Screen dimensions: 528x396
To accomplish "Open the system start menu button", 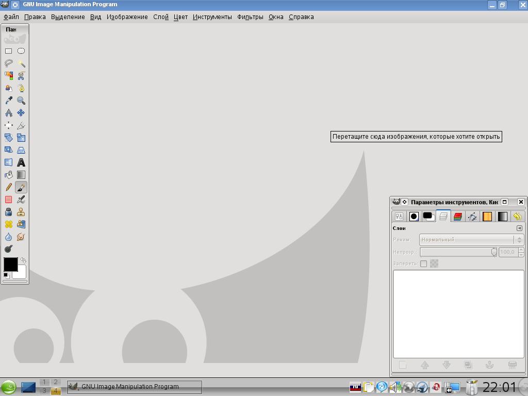I will (x=8, y=387).
